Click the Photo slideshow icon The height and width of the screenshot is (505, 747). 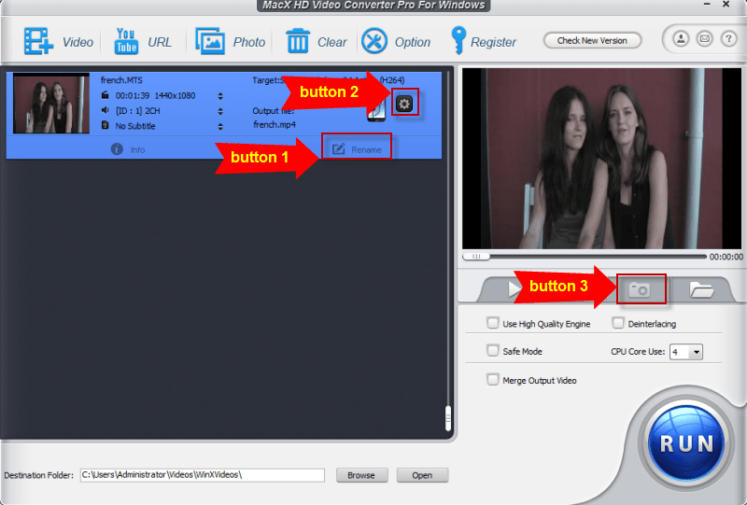coord(210,41)
